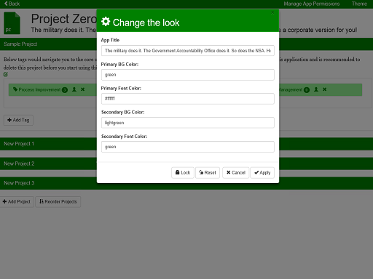The width and height of the screenshot is (373, 279).
Task: Click the App Title input field
Action: (x=188, y=51)
